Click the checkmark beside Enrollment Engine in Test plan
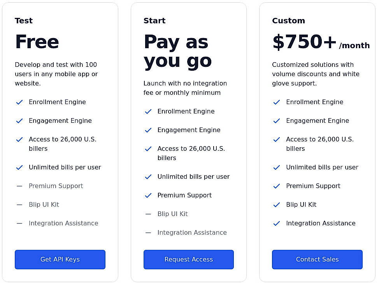The image size is (379, 286). click(19, 102)
